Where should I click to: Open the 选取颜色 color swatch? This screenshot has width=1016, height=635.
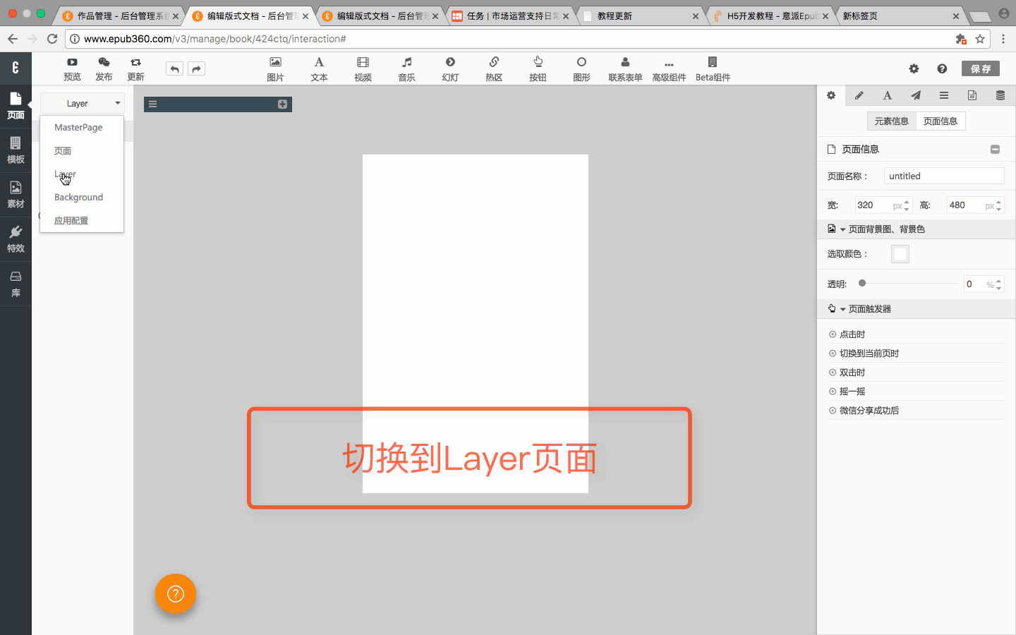[900, 254]
